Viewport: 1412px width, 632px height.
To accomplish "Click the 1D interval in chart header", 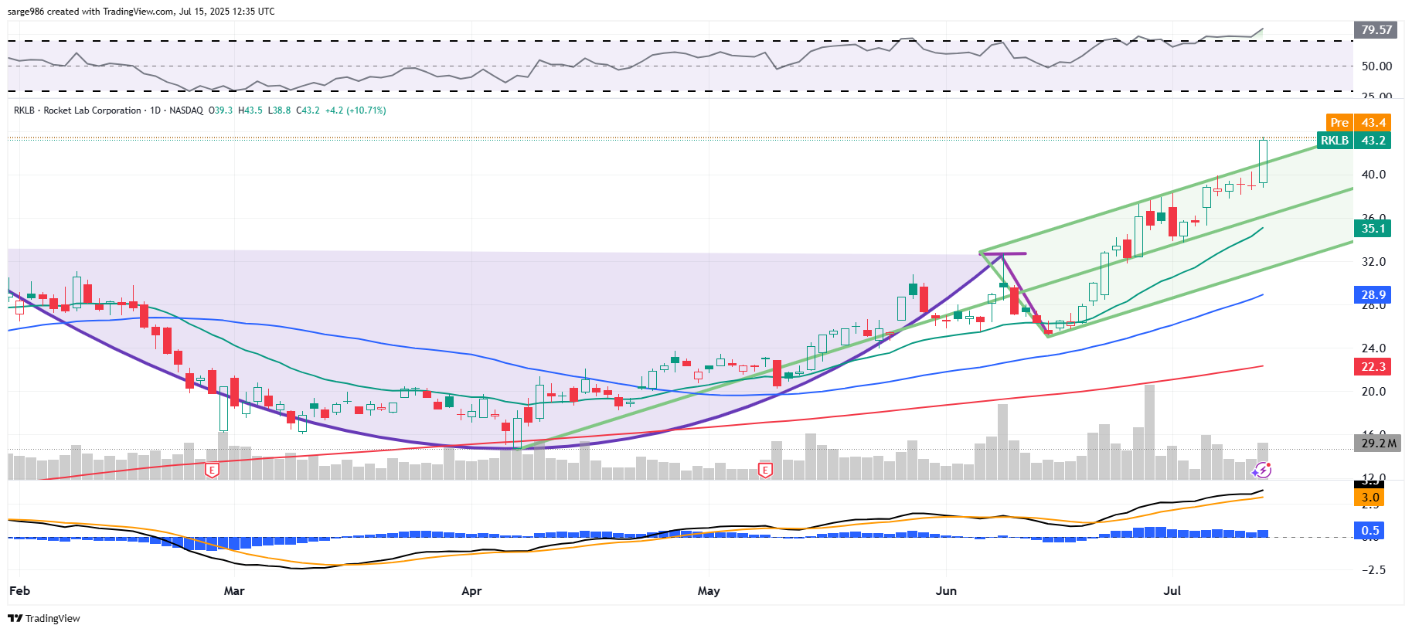I will (x=155, y=110).
